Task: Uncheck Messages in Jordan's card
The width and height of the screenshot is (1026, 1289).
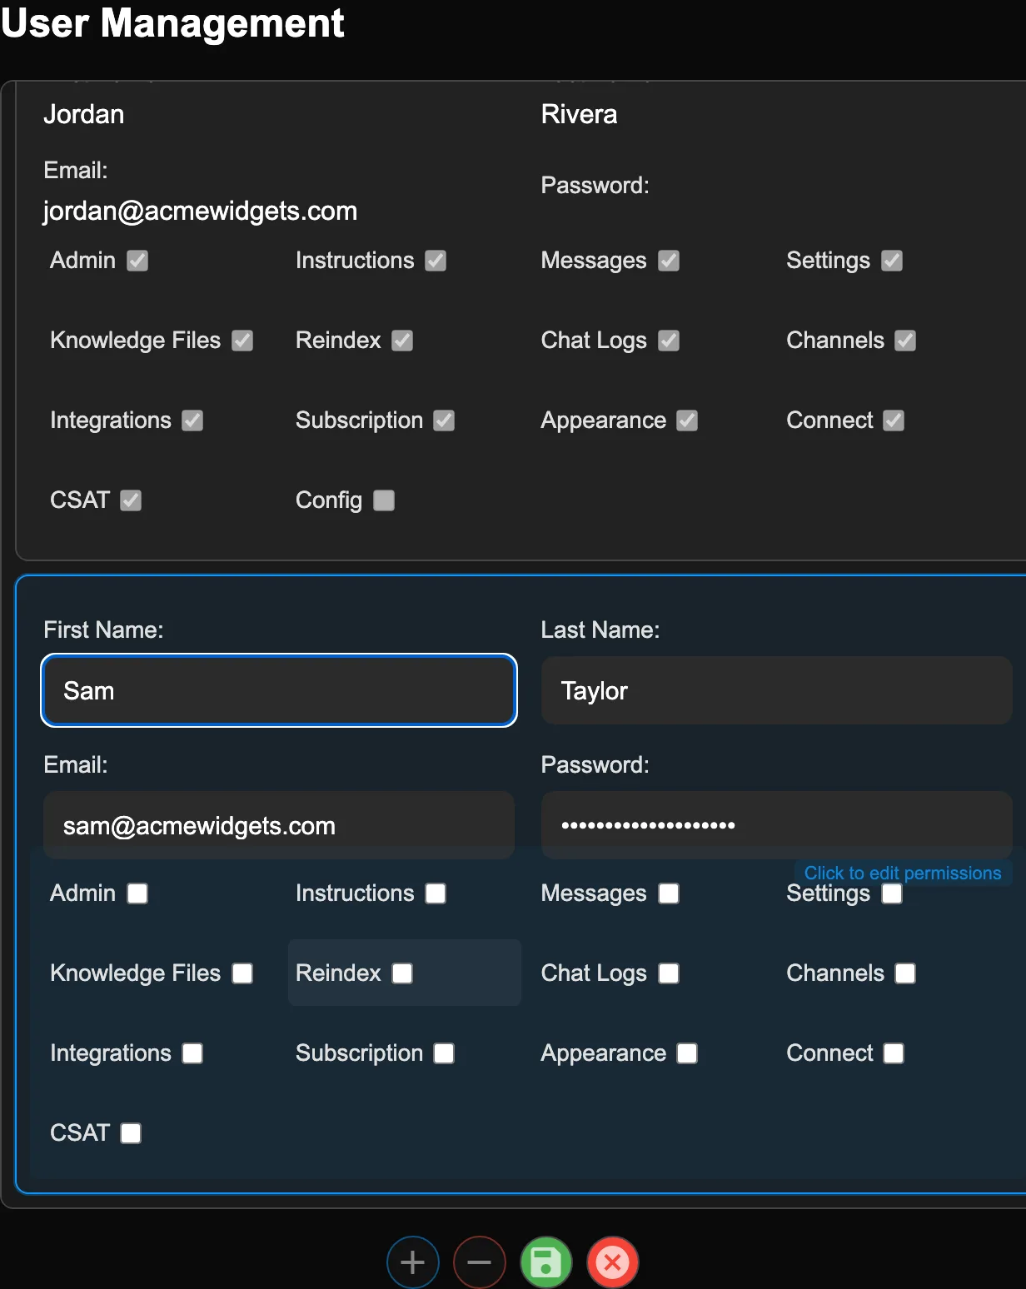Action: (669, 261)
